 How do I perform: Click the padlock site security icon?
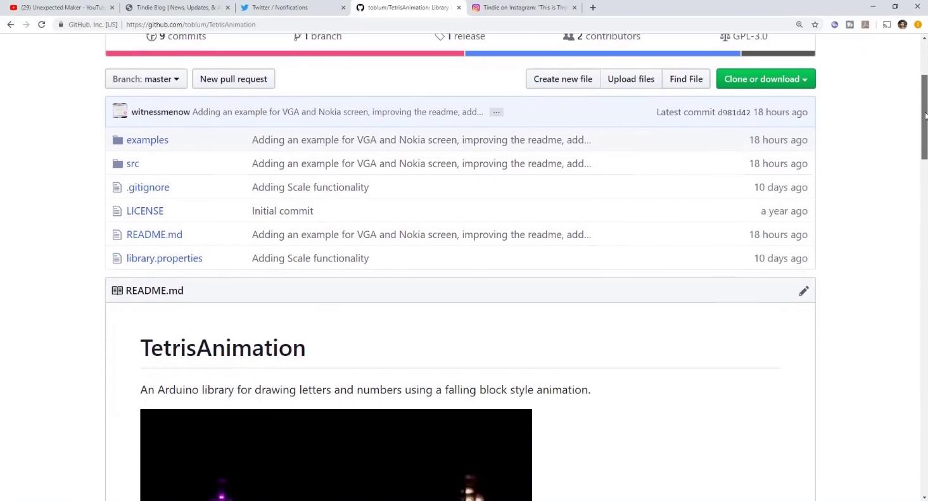pos(61,25)
